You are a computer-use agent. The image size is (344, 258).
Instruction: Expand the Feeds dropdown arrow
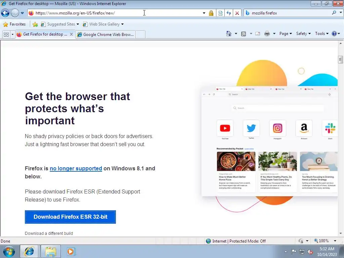(x=251, y=34)
